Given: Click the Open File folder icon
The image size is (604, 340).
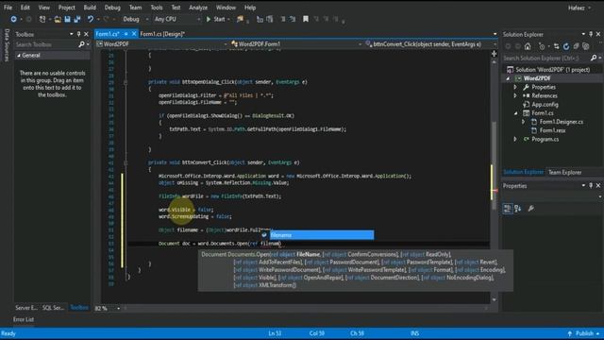Looking at the screenshot, I should click(58, 19).
